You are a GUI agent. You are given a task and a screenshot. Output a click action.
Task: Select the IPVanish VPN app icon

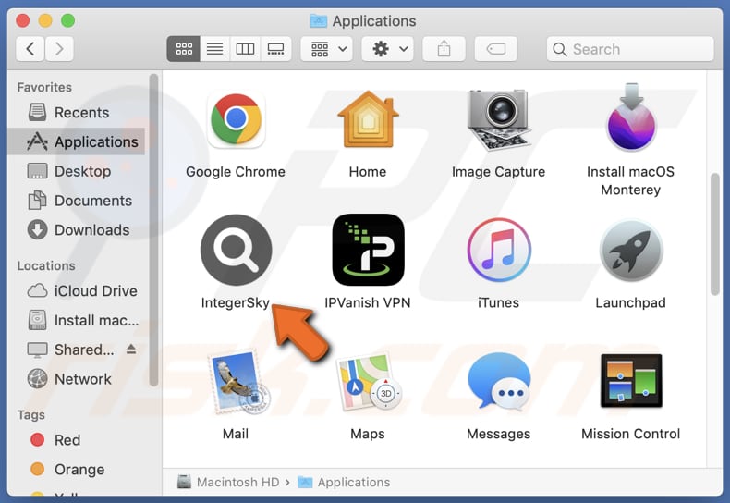pyautogui.click(x=368, y=250)
